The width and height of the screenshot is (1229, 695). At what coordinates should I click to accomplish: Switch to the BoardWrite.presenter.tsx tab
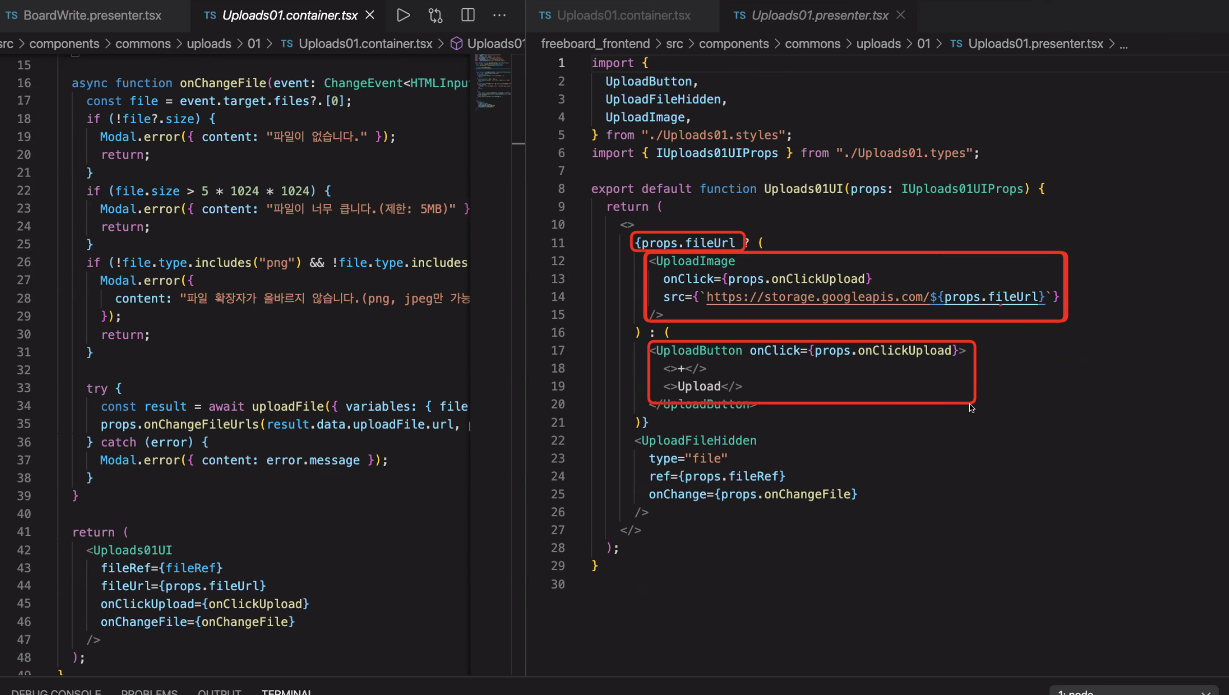92,15
